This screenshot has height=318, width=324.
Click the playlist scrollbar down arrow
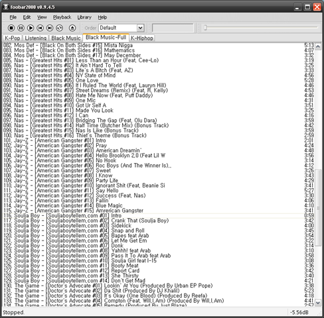coord(318,303)
